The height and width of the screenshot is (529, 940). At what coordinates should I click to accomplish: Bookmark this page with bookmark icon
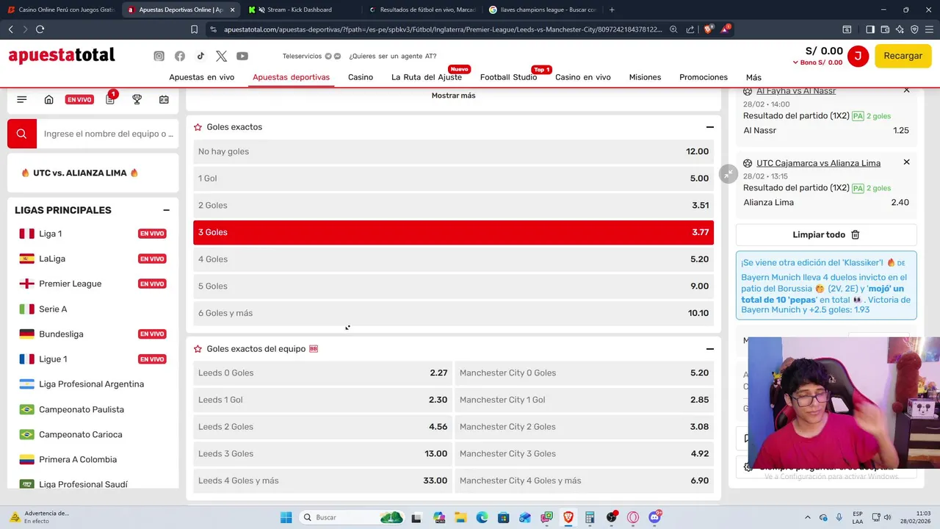coord(194,29)
